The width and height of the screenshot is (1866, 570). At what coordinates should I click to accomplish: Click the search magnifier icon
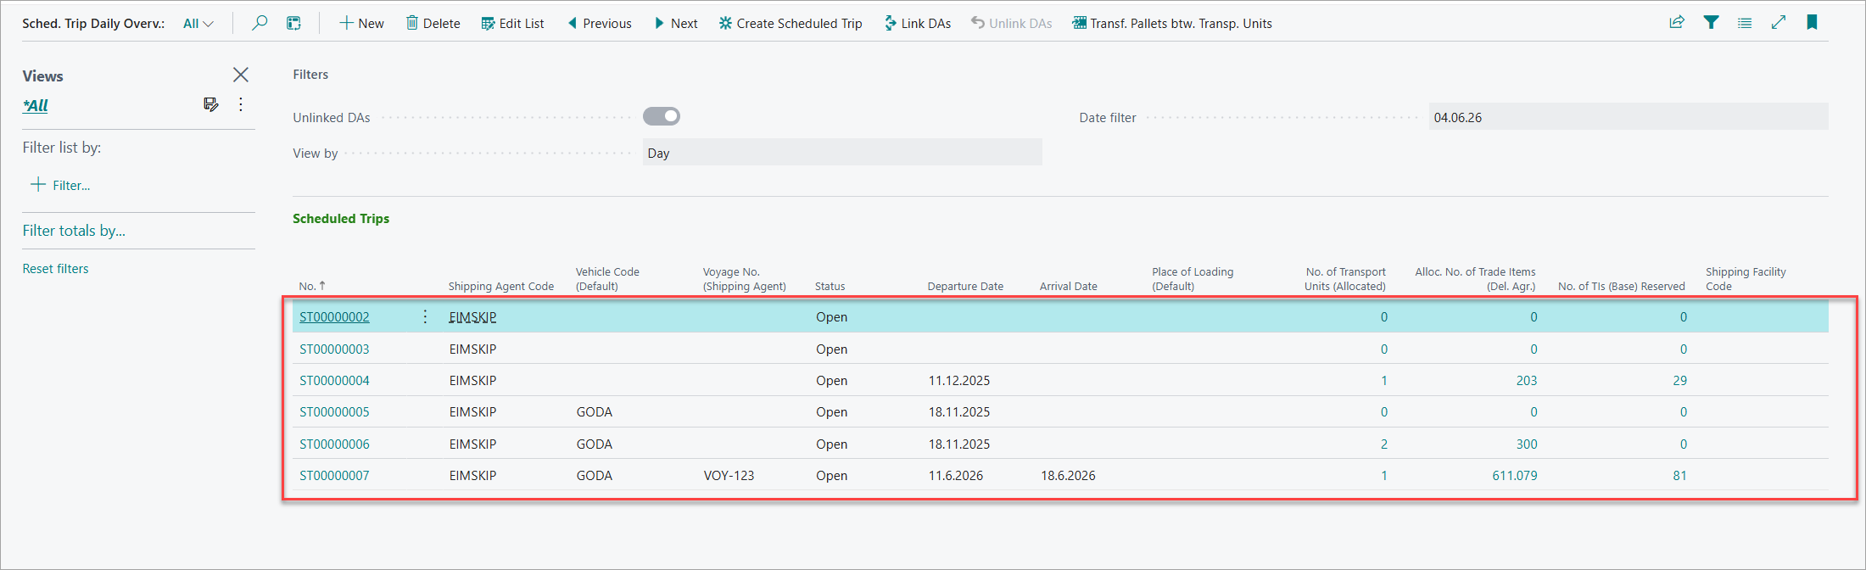point(260,23)
